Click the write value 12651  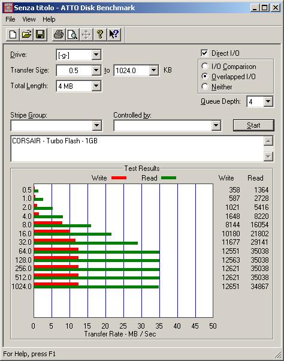coord(231,287)
